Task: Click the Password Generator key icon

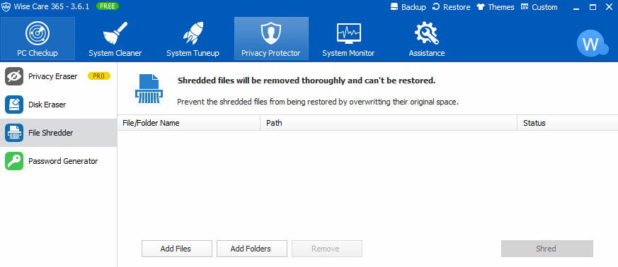Action: click(x=14, y=161)
